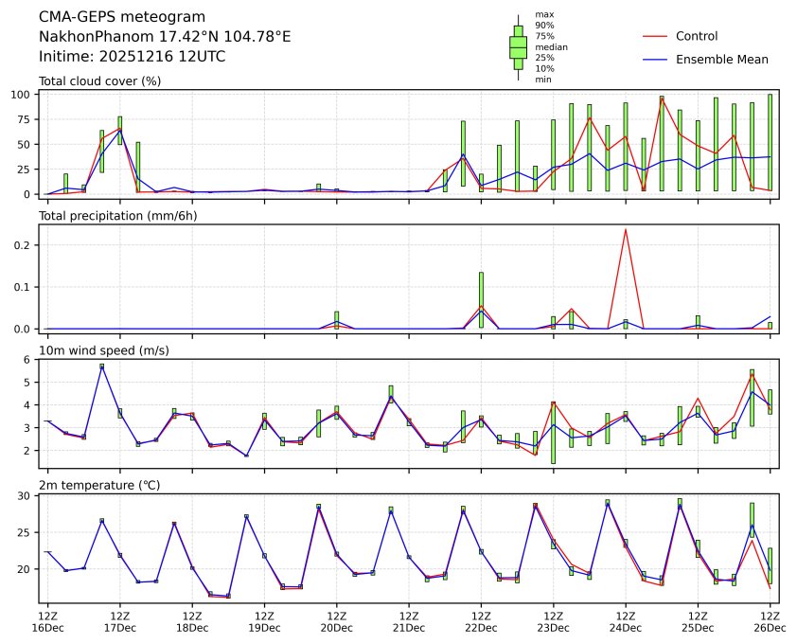Click the '12Z 24Dec' x-axis tick label
Screen dimensions: 797x644
pos(625,621)
